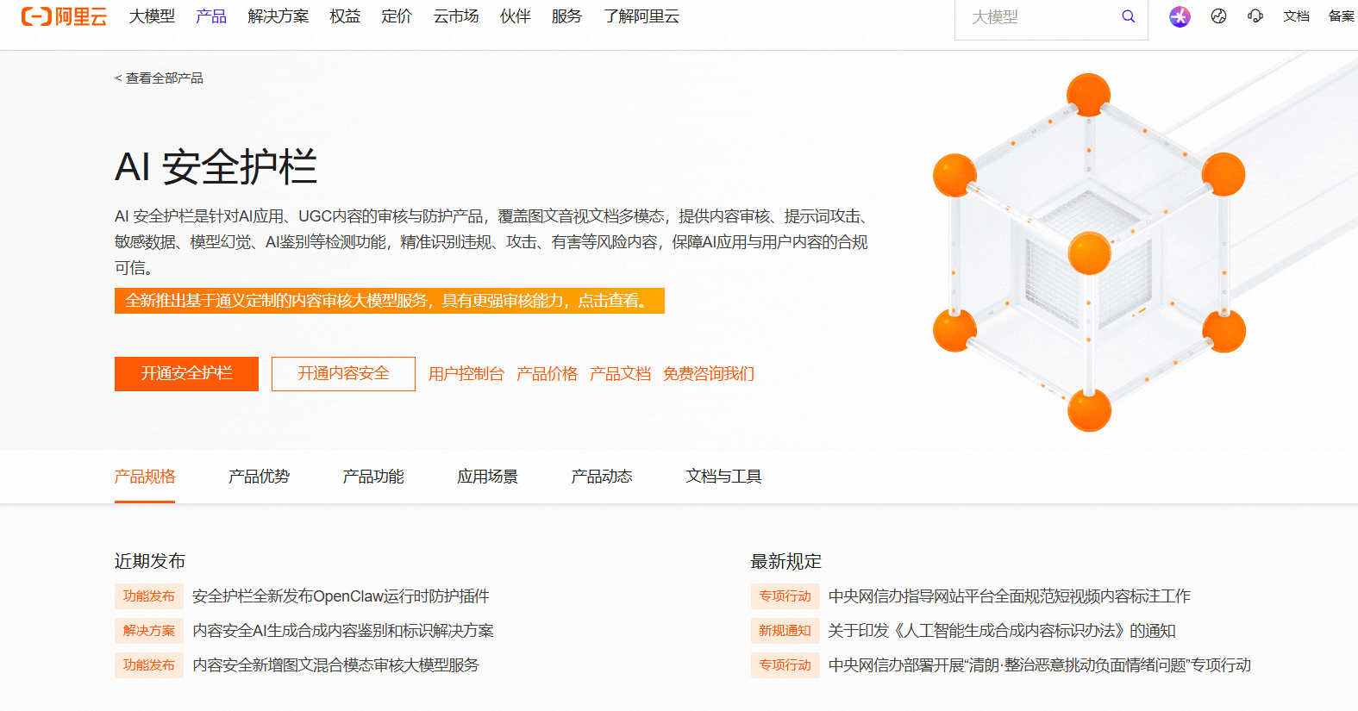Click the Alibaba Cloud logo
Screen dimensions: 1358x711
click(x=64, y=16)
